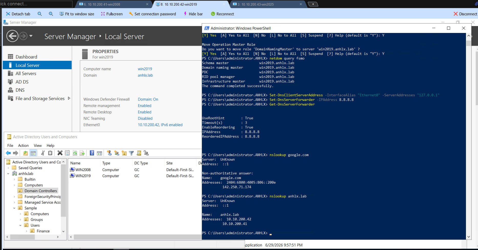Open a new connection tab
The height and width of the screenshot is (250, 478).
pyautogui.click(x=313, y=4)
